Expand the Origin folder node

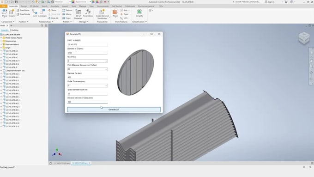(x=1, y=48)
